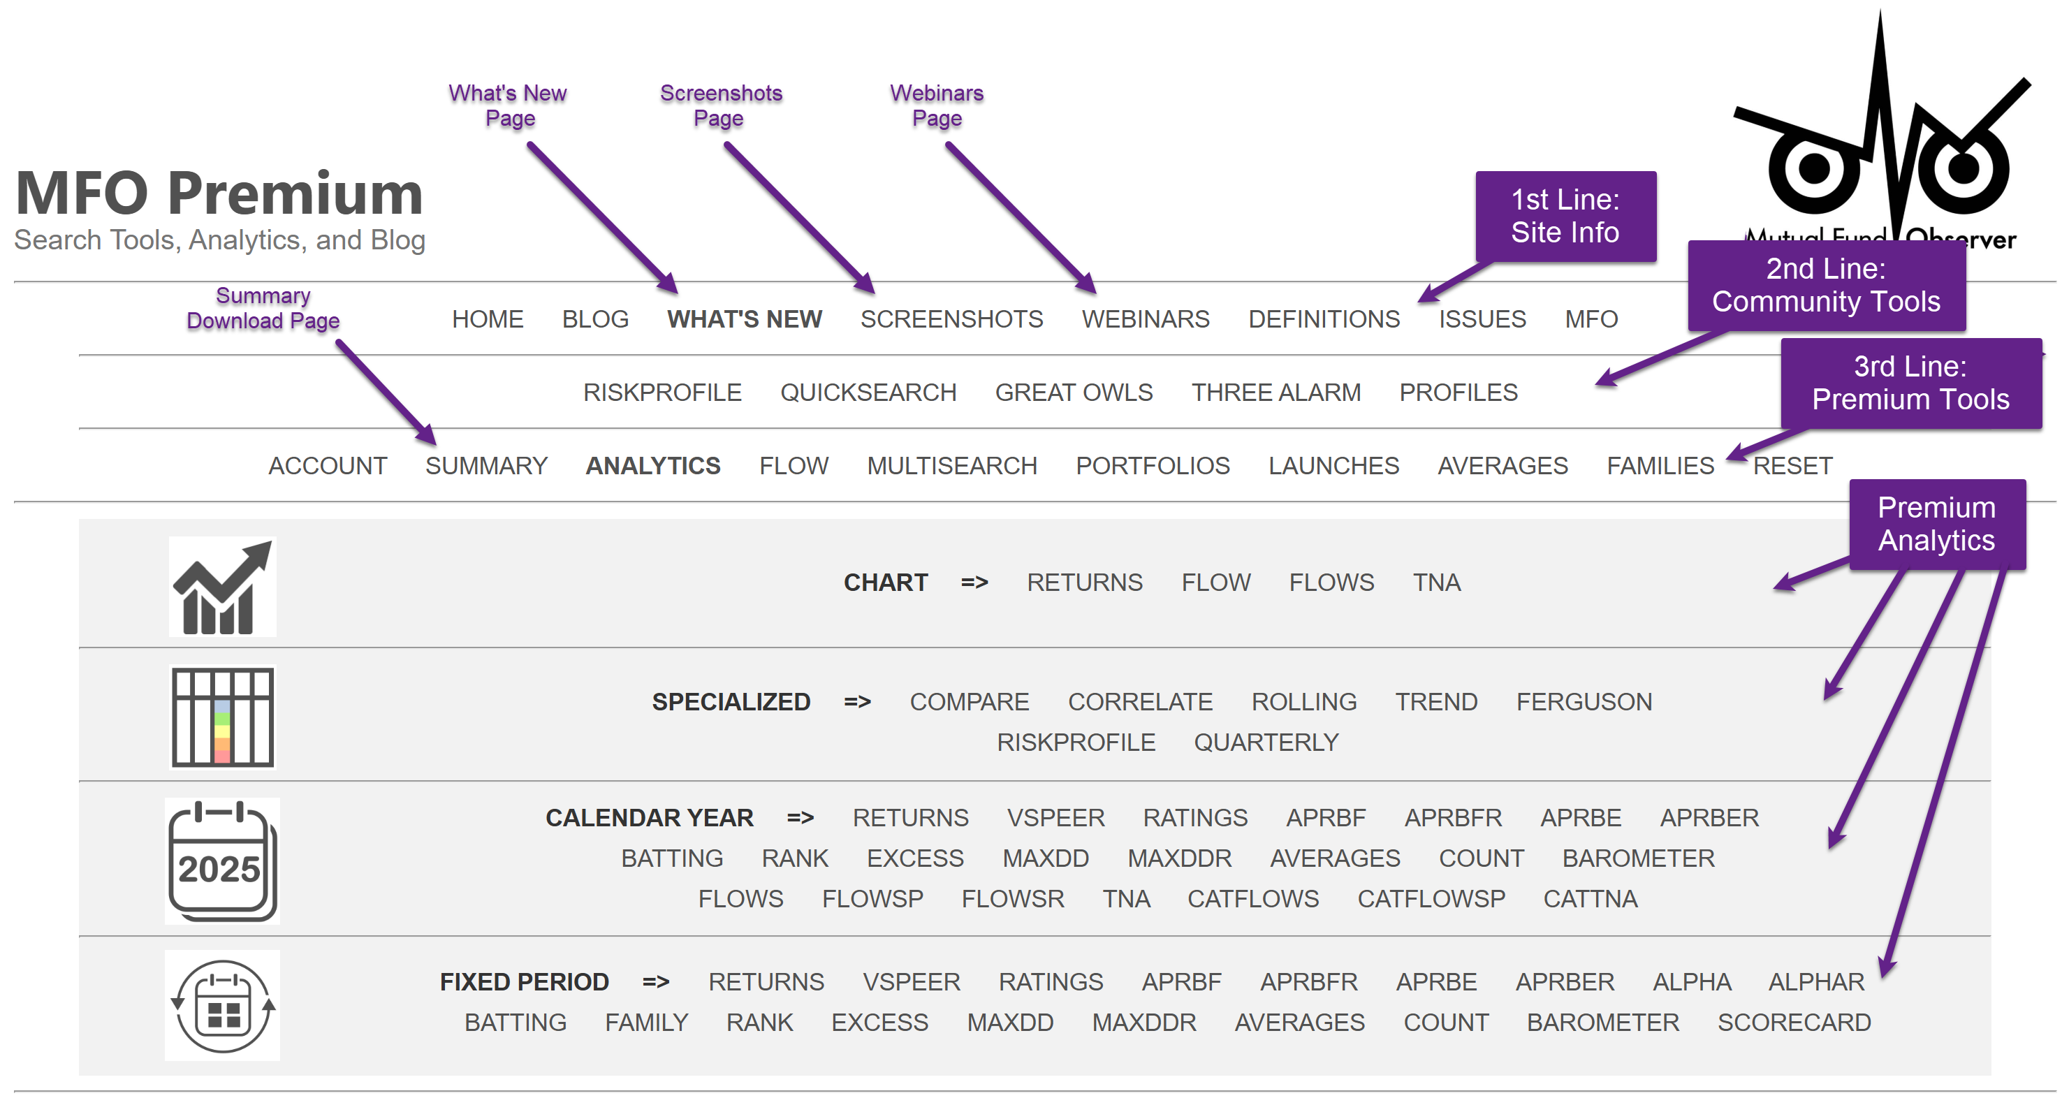Open RETURNS in the CALENDAR YEAR section
Viewport: 2069px width, 1105px height.
tap(910, 817)
